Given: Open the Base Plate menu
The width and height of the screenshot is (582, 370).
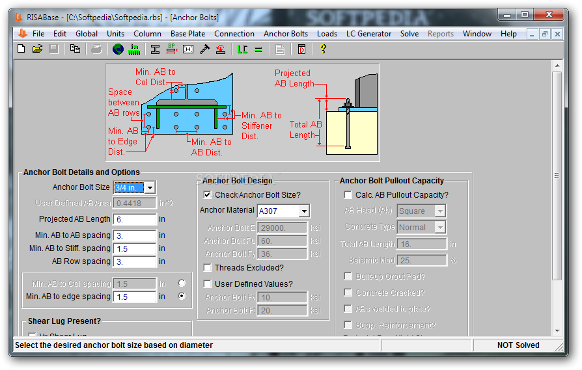Looking at the screenshot, I should click(x=187, y=34).
